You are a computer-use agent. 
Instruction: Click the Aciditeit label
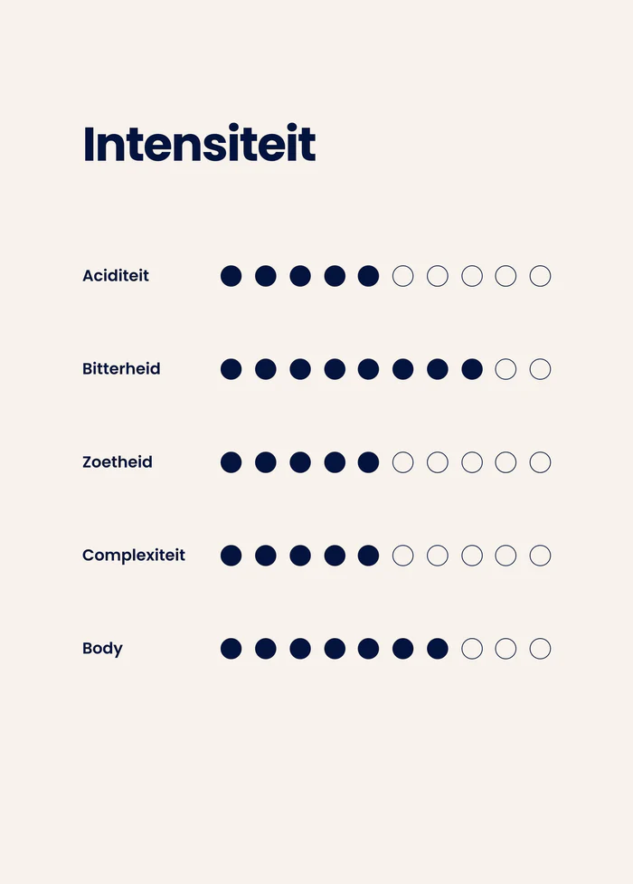(116, 276)
